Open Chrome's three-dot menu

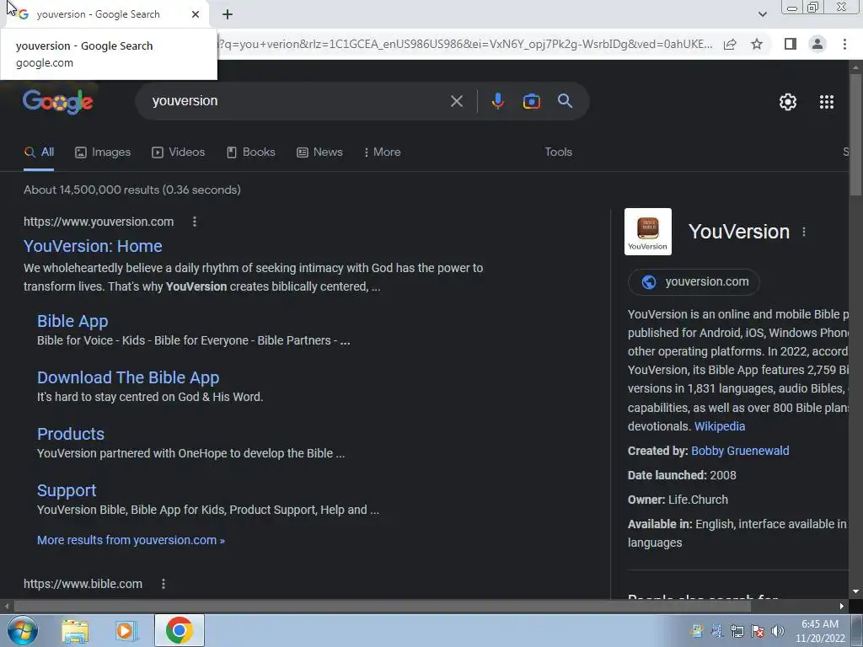click(x=844, y=44)
